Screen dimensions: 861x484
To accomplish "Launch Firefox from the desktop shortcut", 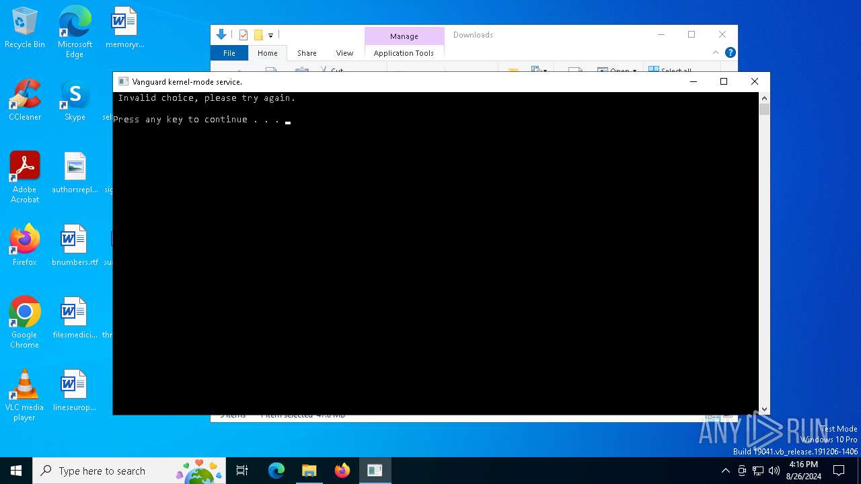I will [x=25, y=245].
